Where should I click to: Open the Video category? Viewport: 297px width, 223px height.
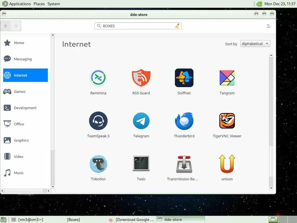tap(26, 157)
